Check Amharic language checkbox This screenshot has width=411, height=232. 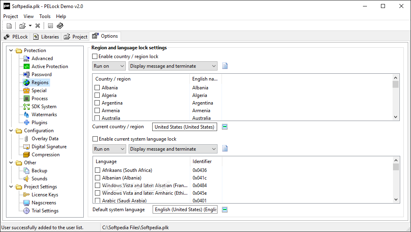click(x=97, y=193)
